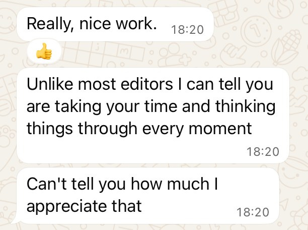
Task: Select the "Can't tell you how much" message
Action: point(147,196)
